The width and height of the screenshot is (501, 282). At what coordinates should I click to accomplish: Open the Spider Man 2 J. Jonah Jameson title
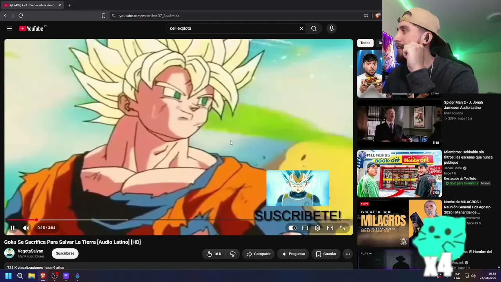tap(463, 105)
